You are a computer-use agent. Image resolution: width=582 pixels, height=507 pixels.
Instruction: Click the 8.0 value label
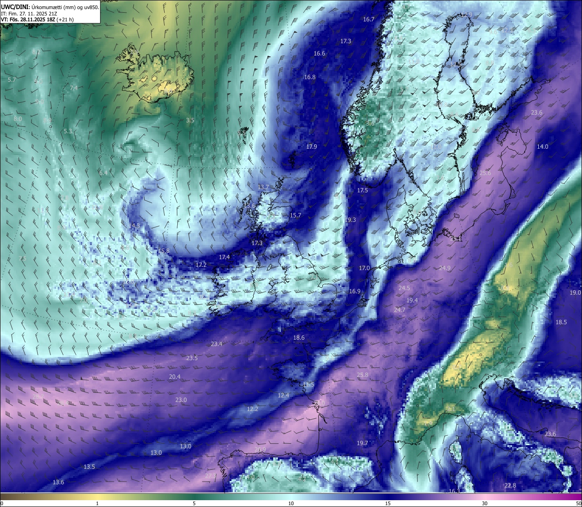click(x=18, y=119)
